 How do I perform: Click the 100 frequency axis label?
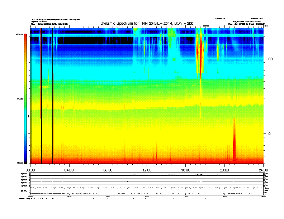click(x=270, y=59)
